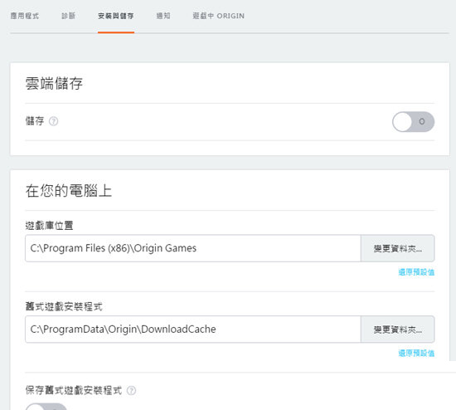Change folder for 舊式遊戲安裝程式
This screenshot has width=456, height=410.
tap(397, 329)
